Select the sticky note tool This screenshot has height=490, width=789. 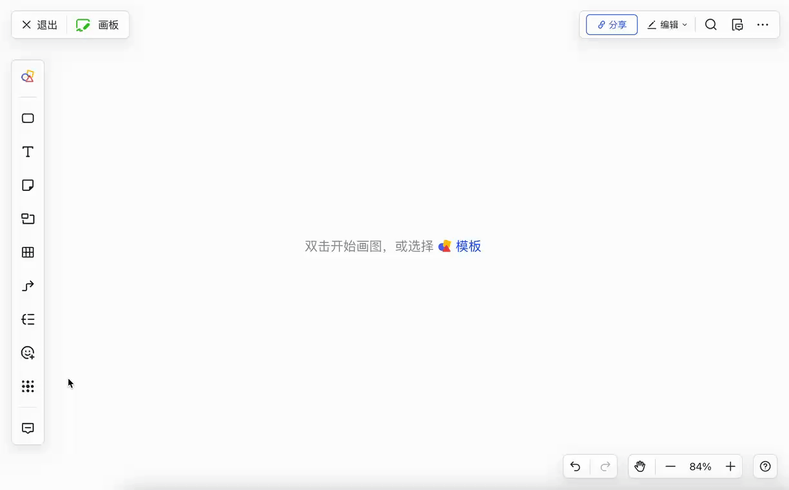point(28,185)
